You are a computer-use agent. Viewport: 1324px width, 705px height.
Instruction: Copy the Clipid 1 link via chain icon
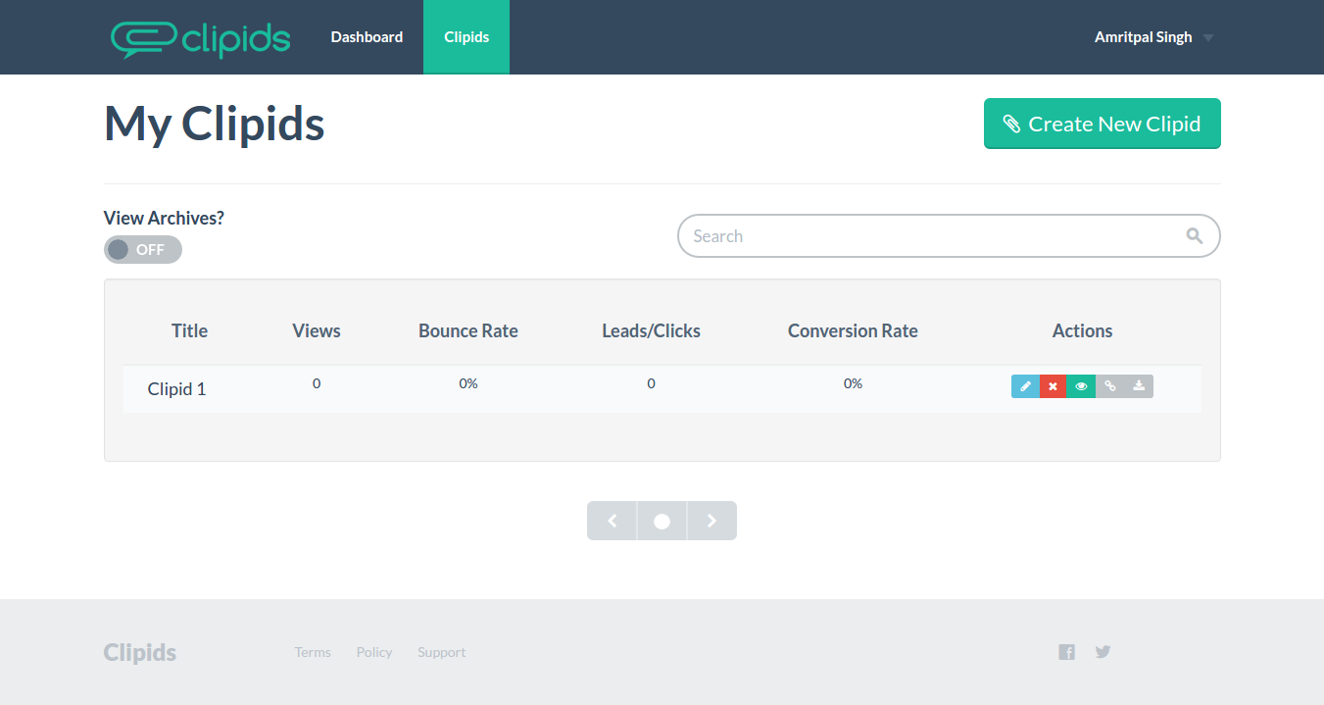tap(1110, 386)
